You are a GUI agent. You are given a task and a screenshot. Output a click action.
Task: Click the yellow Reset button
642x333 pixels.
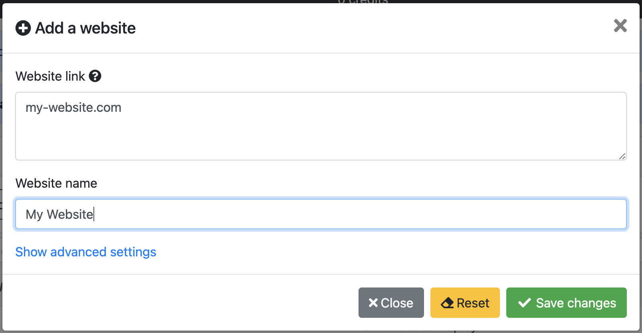tap(465, 303)
